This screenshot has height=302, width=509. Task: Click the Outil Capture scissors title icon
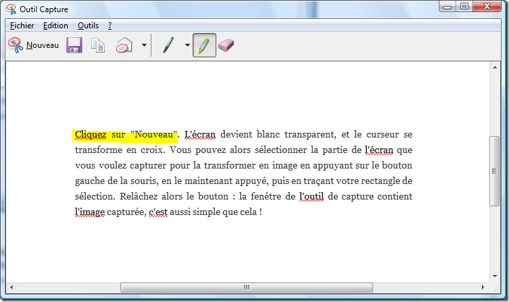(11, 9)
